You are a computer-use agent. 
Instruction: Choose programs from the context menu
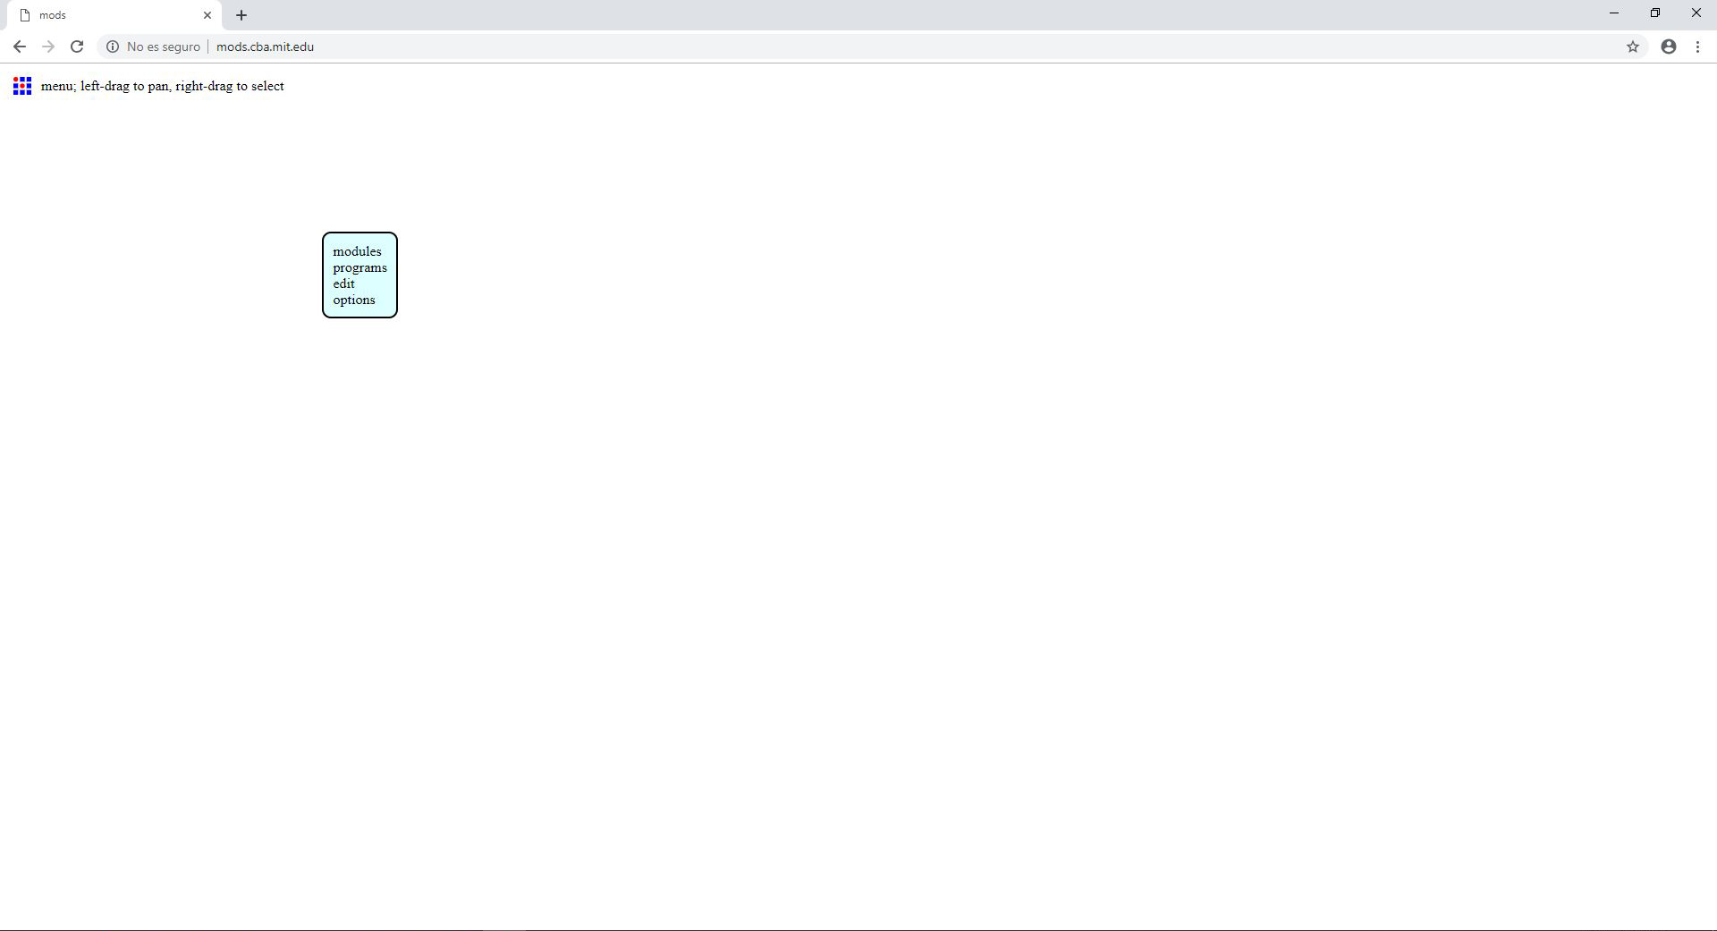(x=359, y=267)
